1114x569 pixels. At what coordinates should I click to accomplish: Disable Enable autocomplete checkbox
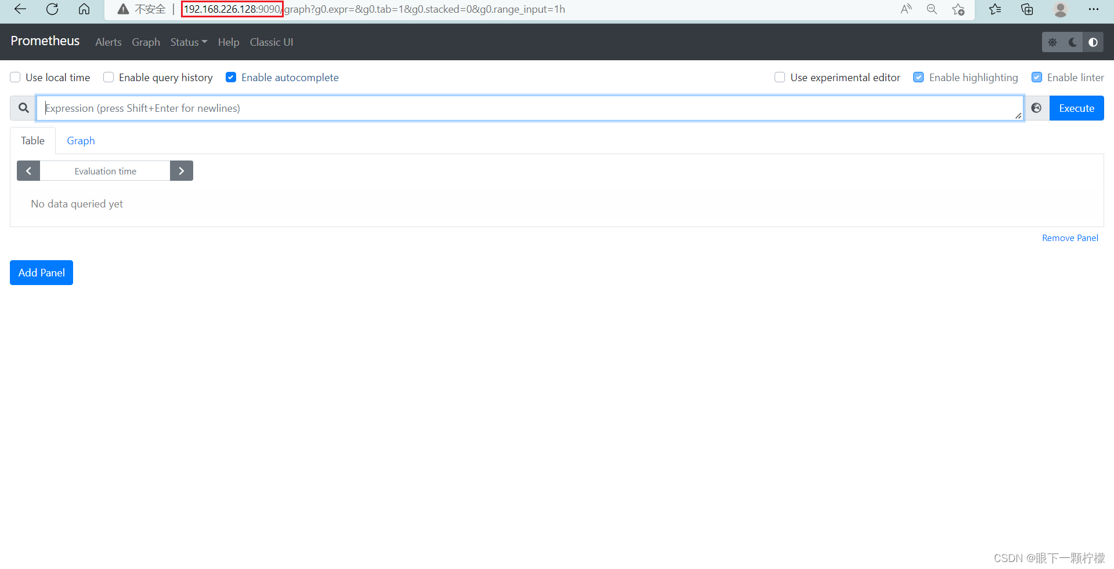click(x=231, y=77)
